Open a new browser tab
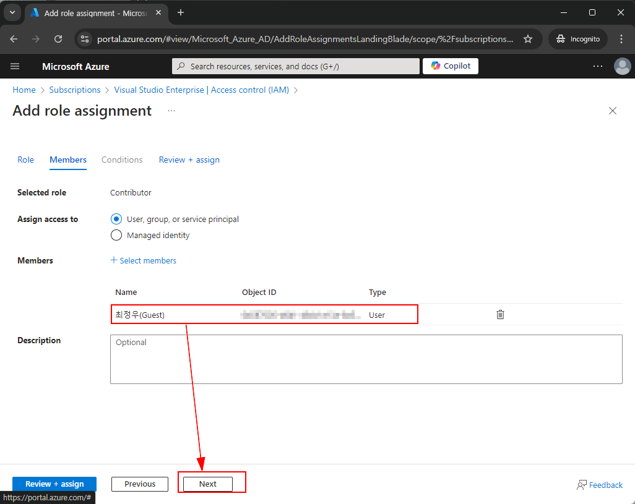This screenshot has height=504, width=635. coord(181,13)
